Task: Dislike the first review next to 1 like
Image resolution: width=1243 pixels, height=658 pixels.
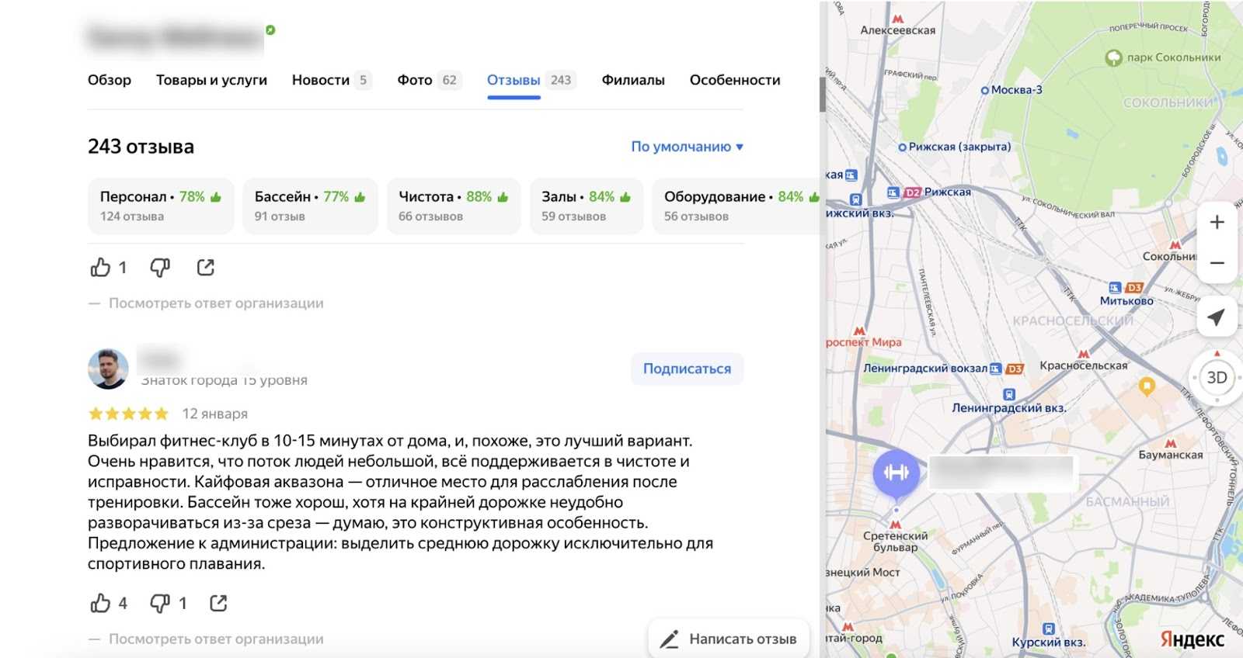Action: 160,268
